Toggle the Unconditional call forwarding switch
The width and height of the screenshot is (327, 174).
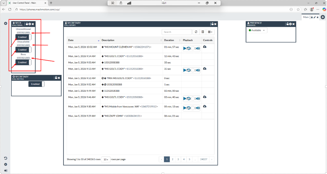pos(23,37)
